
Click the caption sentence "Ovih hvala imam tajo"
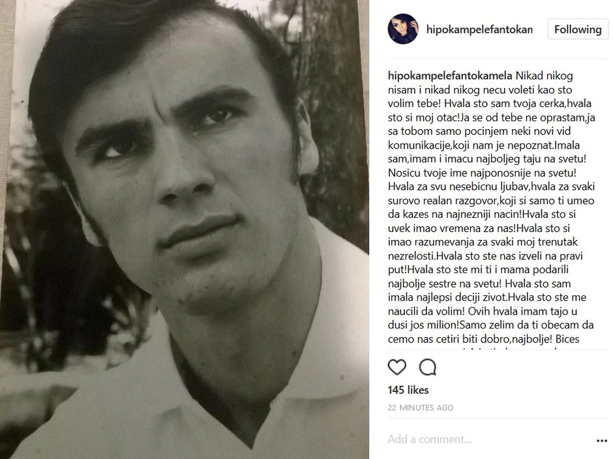pyautogui.click(x=514, y=312)
